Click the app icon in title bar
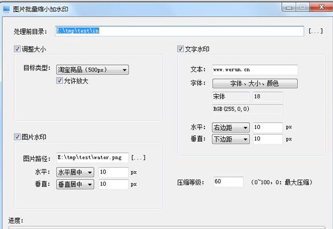333x229 pixels. (6, 9)
